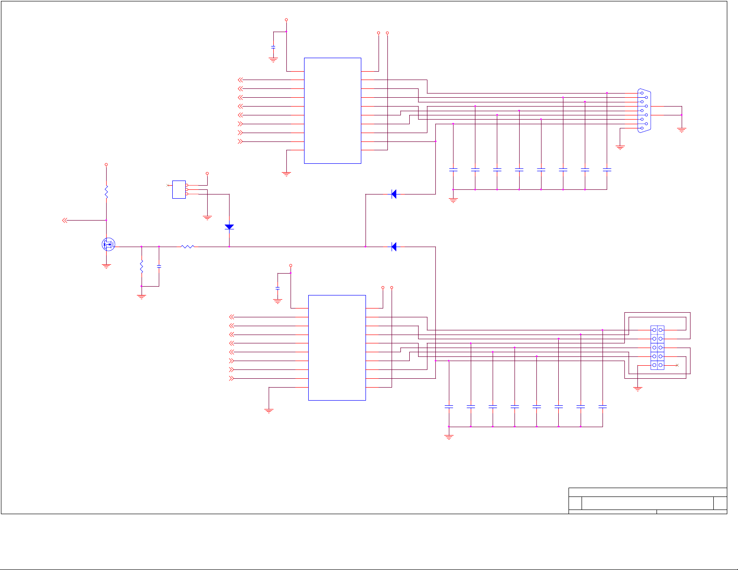Select the ground symbol under the RC network
The height and width of the screenshot is (570, 738).
point(142,296)
